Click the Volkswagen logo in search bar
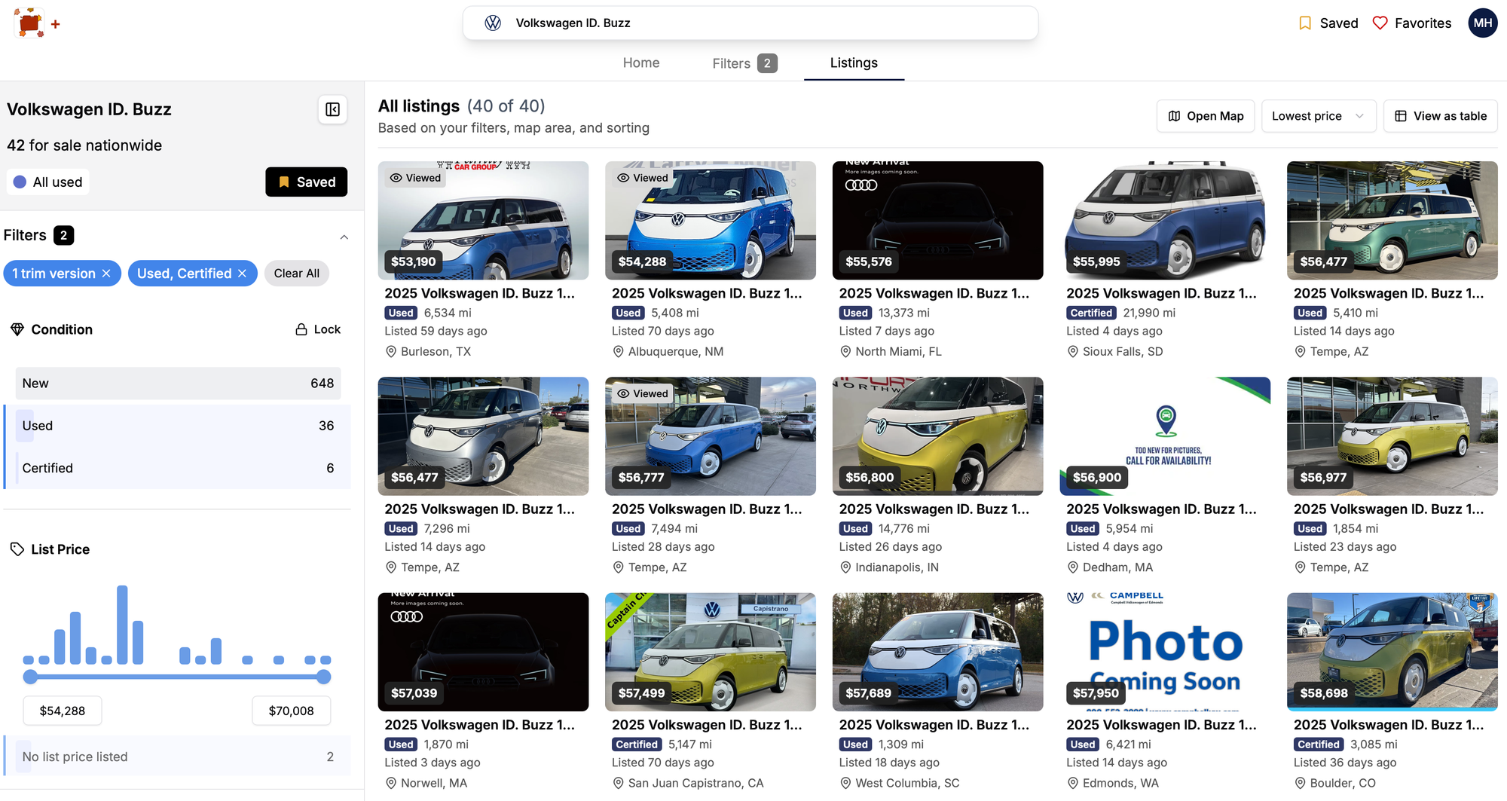The image size is (1507, 801). point(493,23)
